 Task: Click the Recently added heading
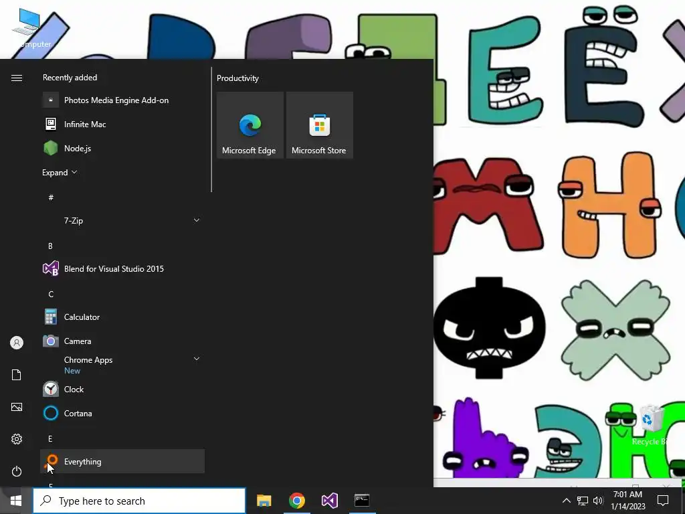[x=70, y=78]
